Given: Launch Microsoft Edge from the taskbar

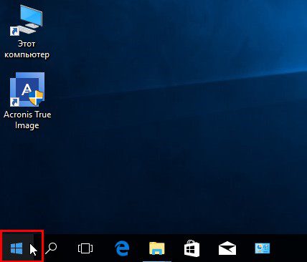Looking at the screenshot, I should pyautogui.click(x=122, y=248).
